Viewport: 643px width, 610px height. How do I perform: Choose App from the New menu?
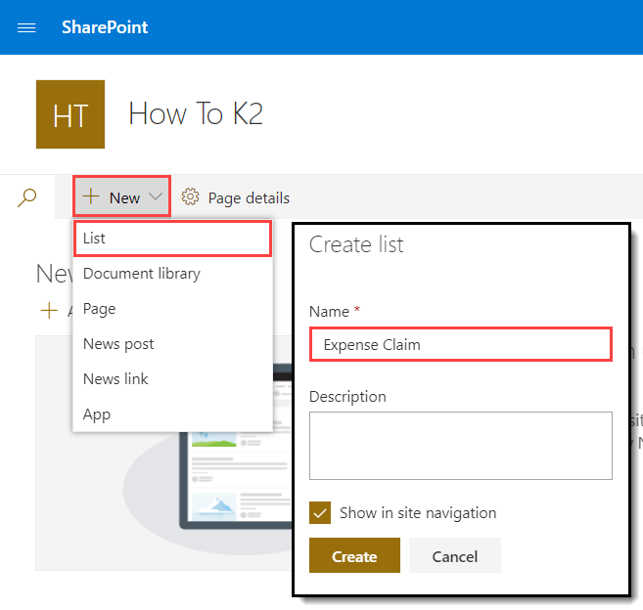[x=172, y=414]
